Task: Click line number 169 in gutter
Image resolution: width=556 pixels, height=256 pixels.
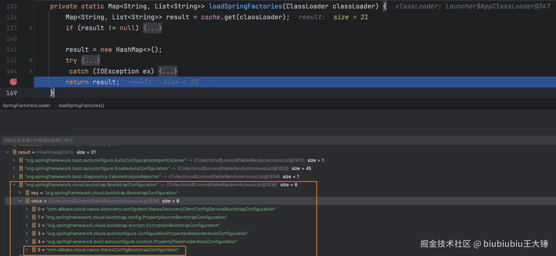Action: [12, 93]
